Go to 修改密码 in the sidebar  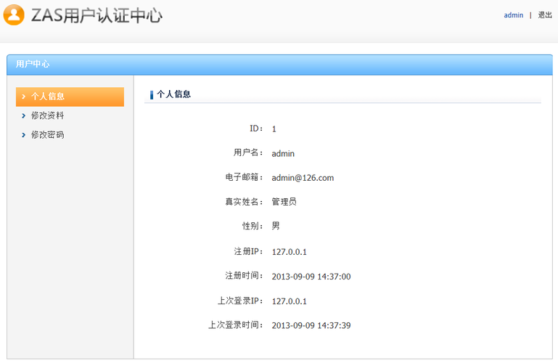click(48, 134)
